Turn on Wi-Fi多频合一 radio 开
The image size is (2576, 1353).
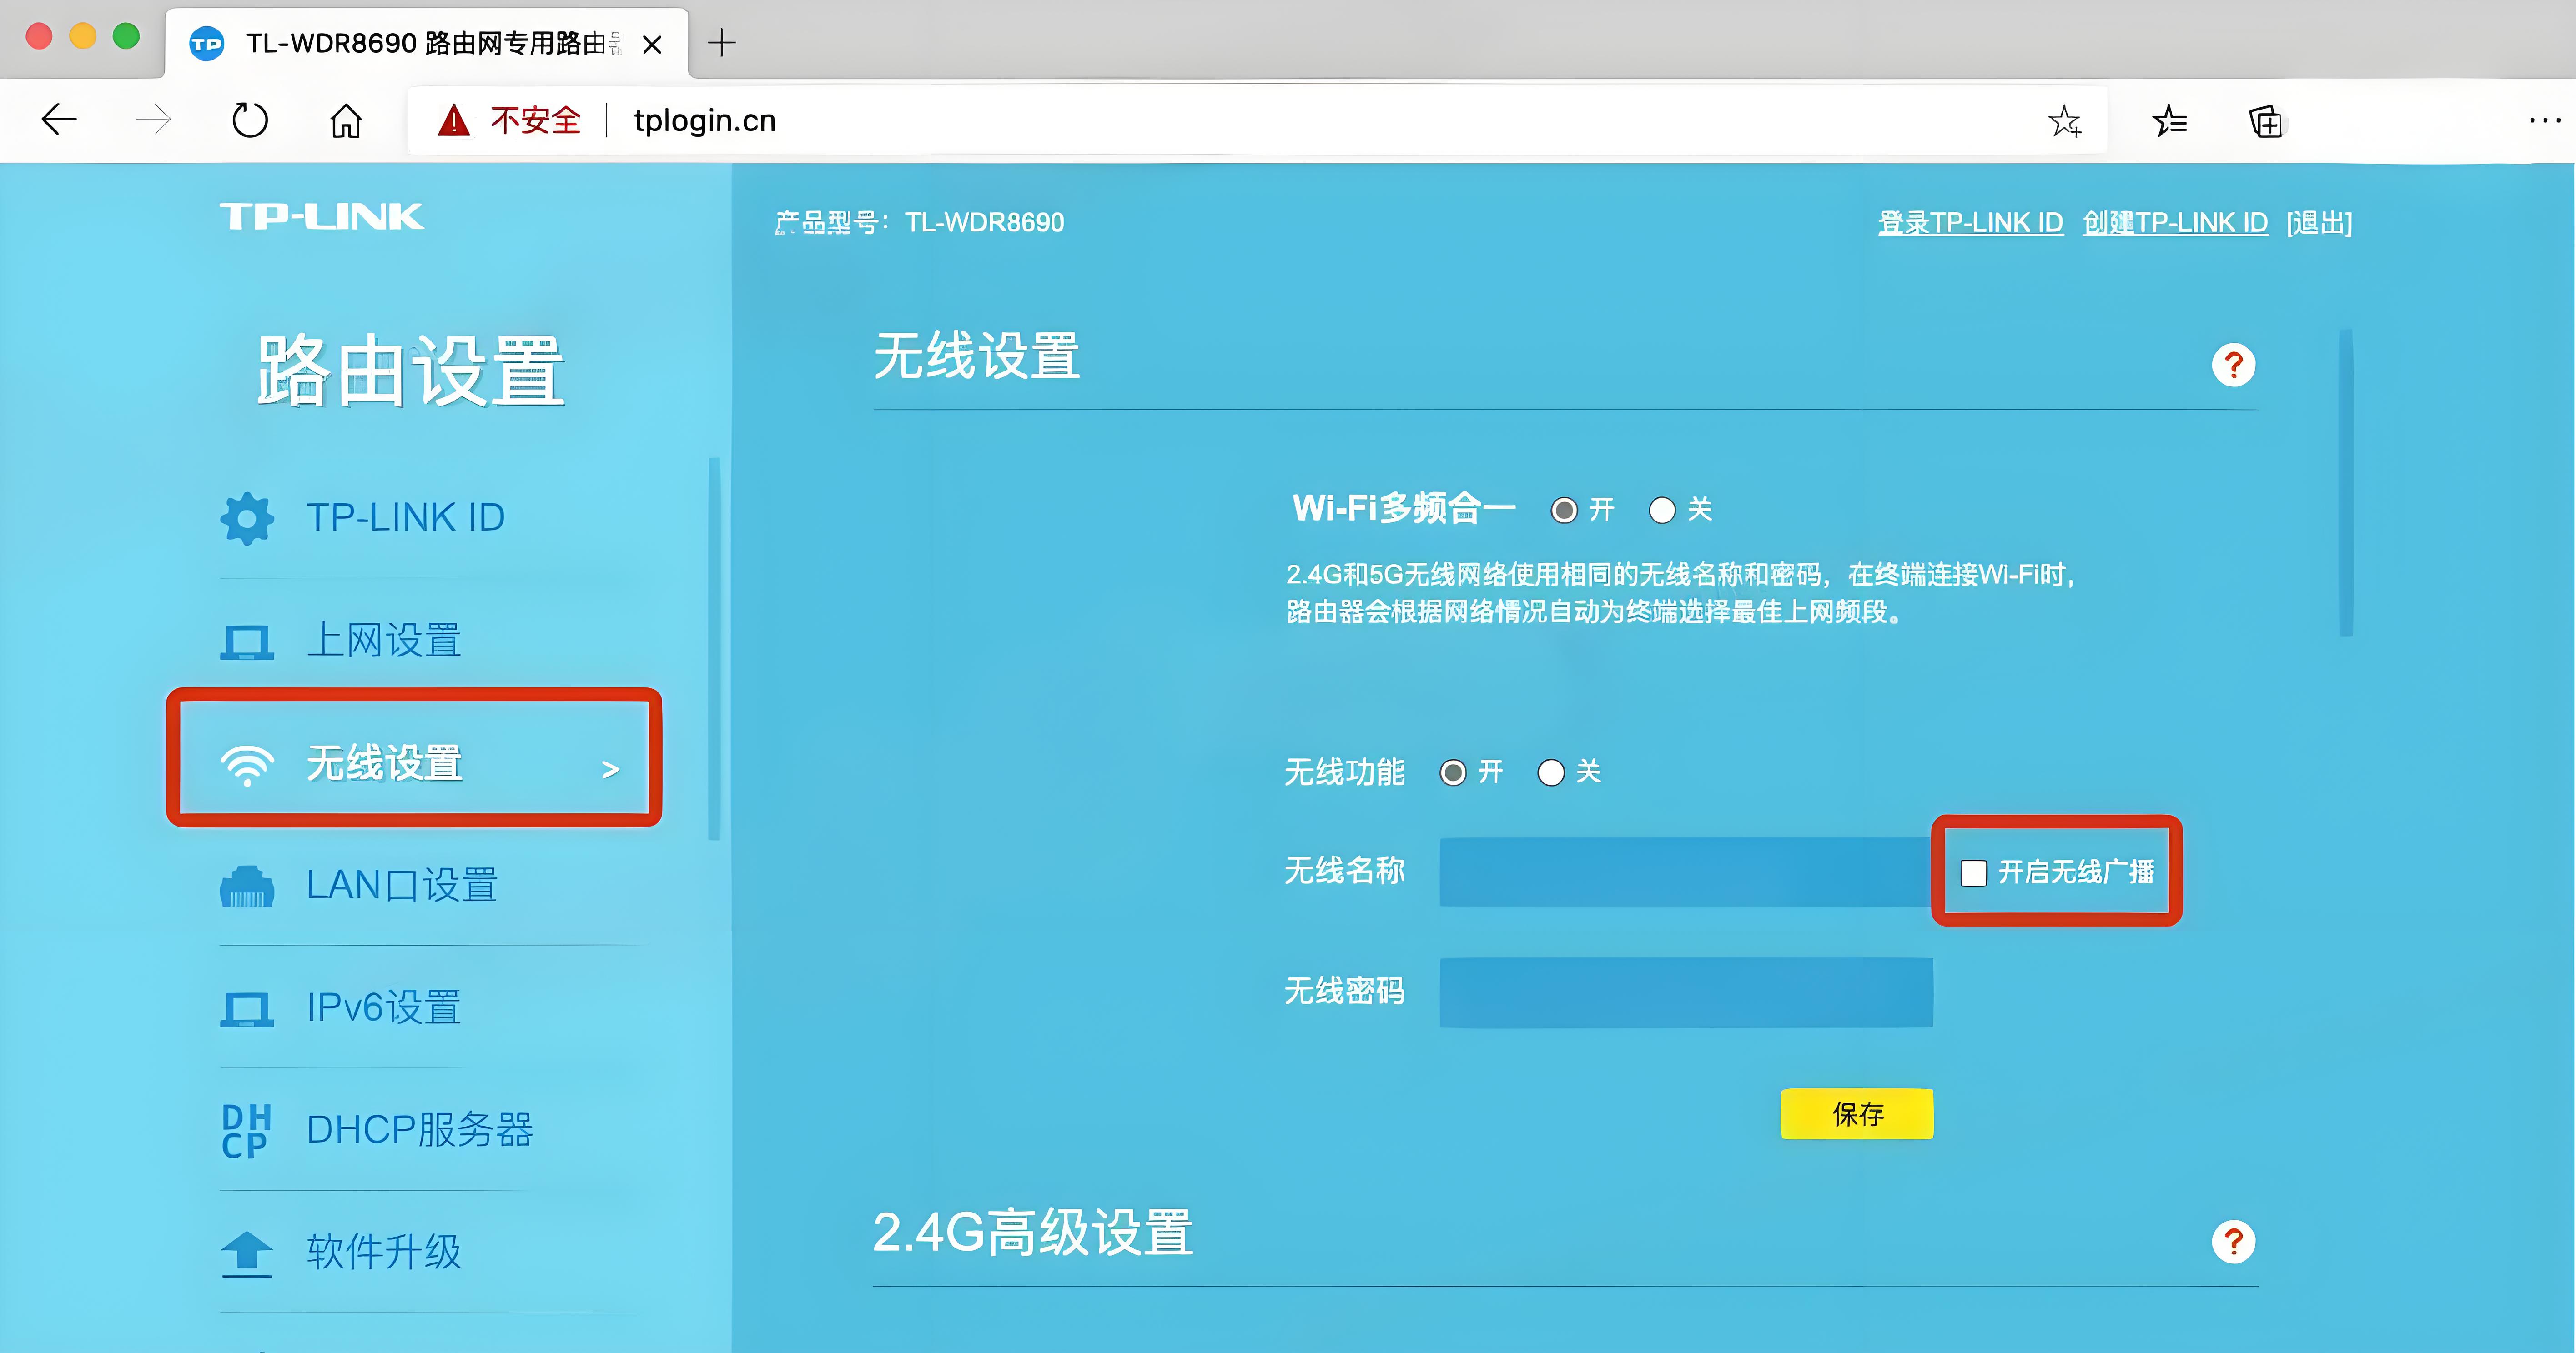coord(1564,510)
